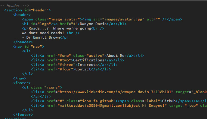Click the text 'Roads...? Where we're going'
Image resolution: width=207 pixels, height=119 pixels.
point(60,28)
